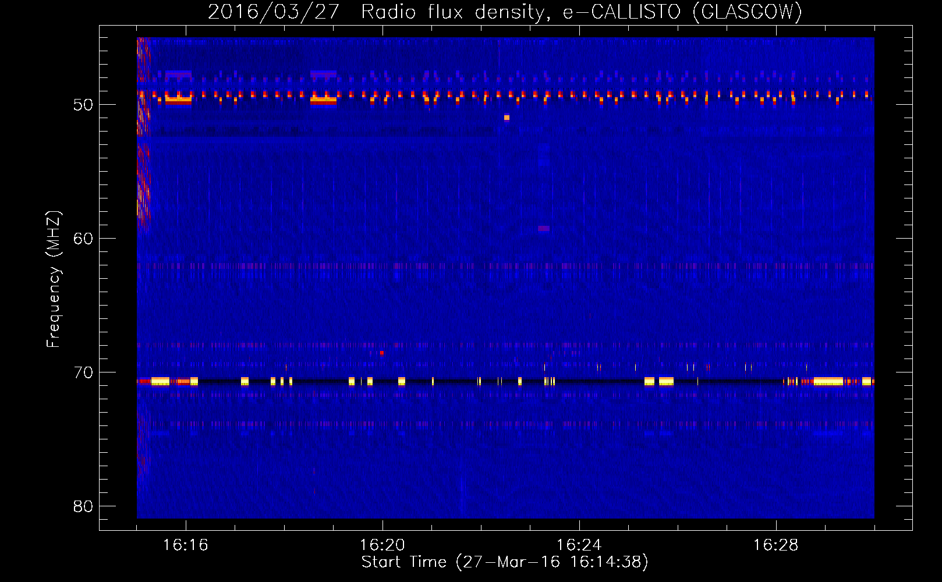Screen dimensions: 942x582
Task: Click the 16:16 time tick label
Action: point(186,545)
